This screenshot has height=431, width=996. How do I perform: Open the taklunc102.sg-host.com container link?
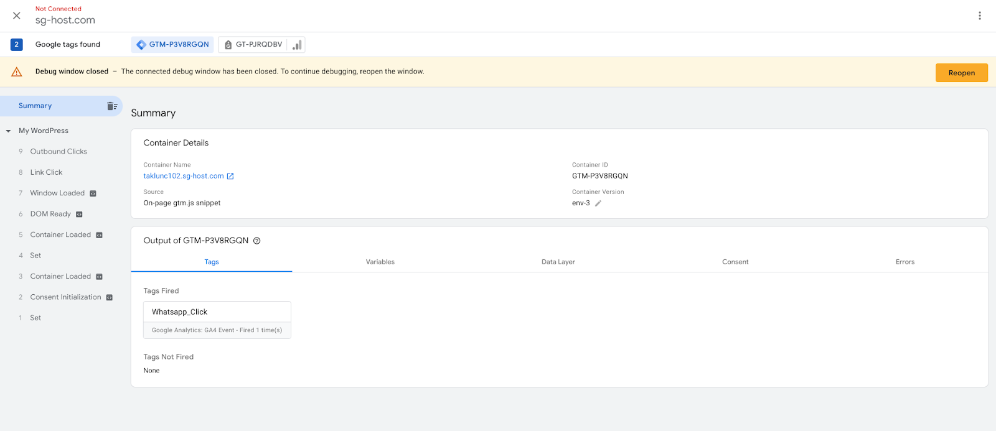184,176
